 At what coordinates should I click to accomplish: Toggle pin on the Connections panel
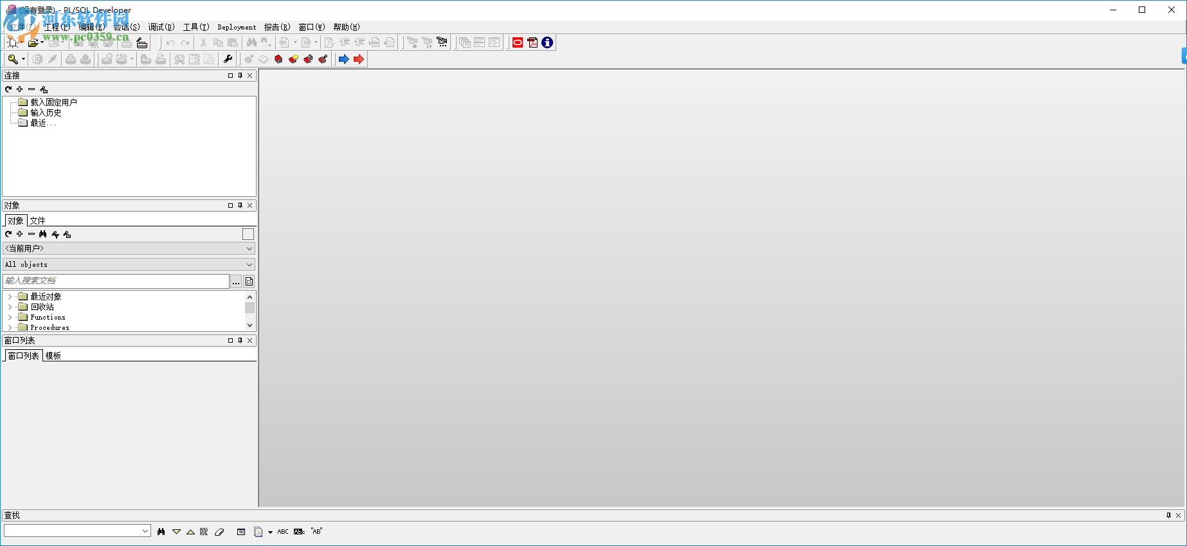240,76
